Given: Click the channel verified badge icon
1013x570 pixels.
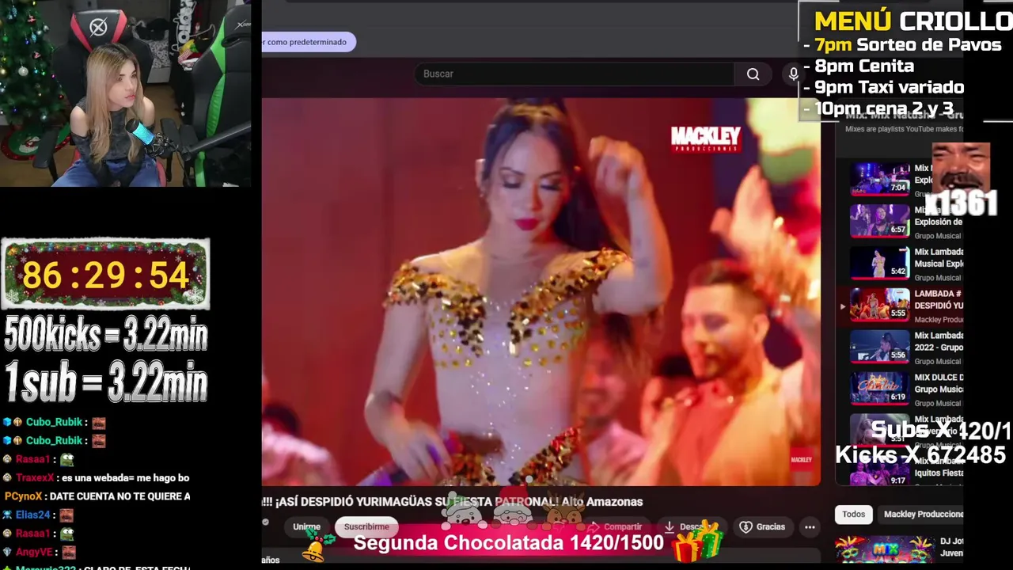Looking at the screenshot, I should [x=265, y=522].
